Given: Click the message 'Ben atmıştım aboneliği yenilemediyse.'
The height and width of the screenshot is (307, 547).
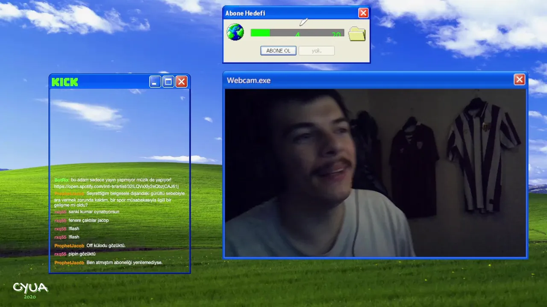Looking at the screenshot, I should pos(124,263).
